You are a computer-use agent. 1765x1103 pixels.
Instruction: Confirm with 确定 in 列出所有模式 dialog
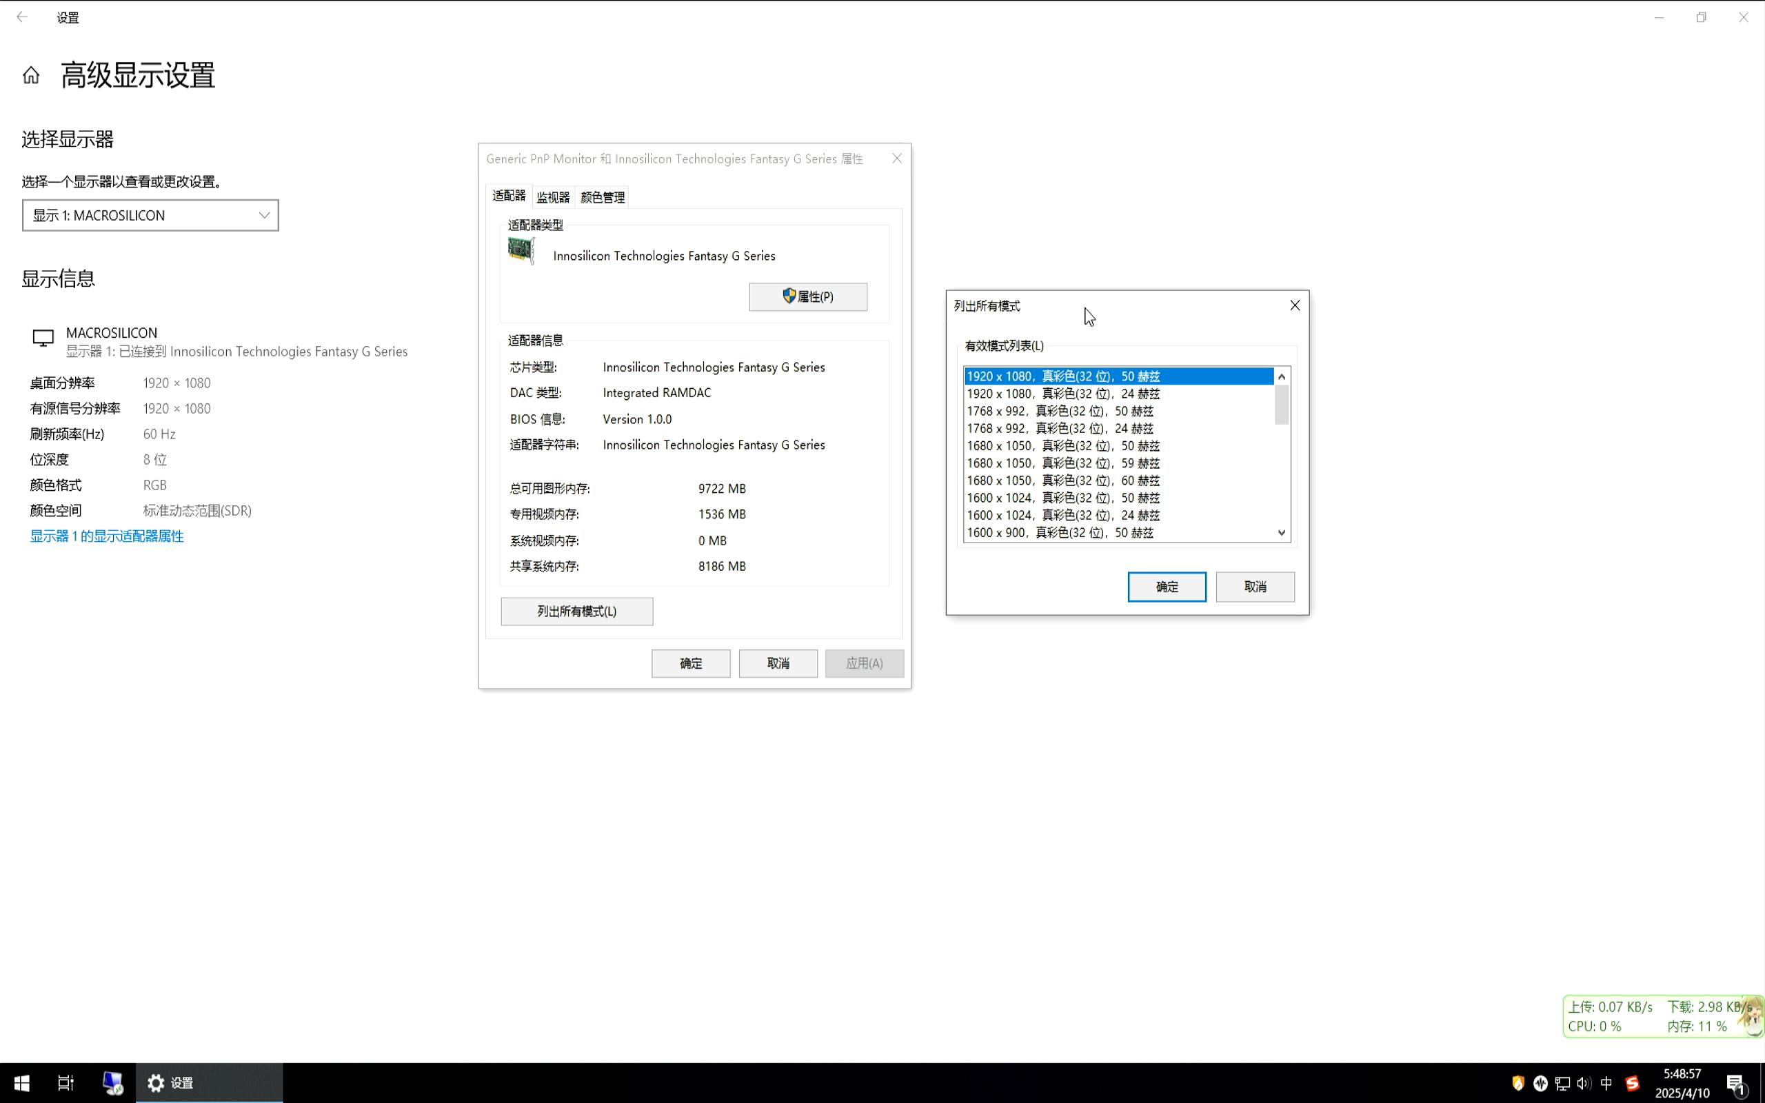(1167, 587)
